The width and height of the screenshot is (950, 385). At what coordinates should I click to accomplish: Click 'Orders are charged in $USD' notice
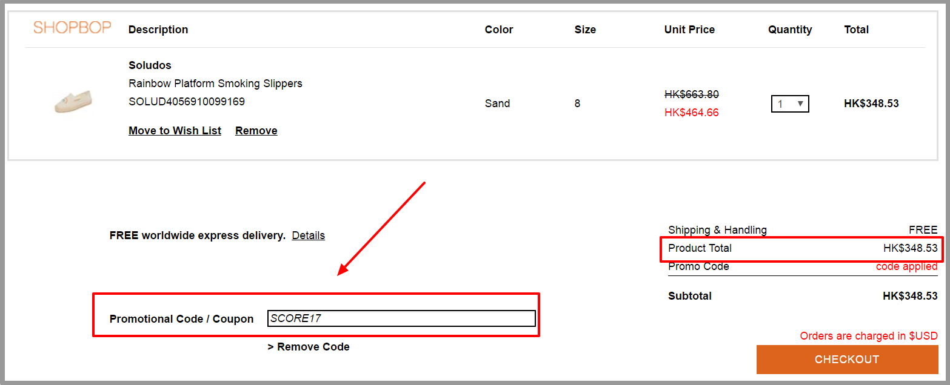click(x=869, y=336)
